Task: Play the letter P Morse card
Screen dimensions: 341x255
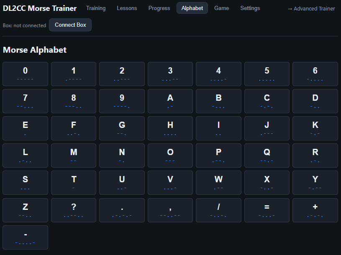Action: click(218, 156)
